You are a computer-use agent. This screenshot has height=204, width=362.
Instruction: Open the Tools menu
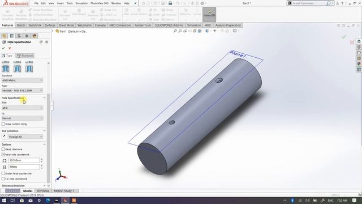[x=70, y=3]
